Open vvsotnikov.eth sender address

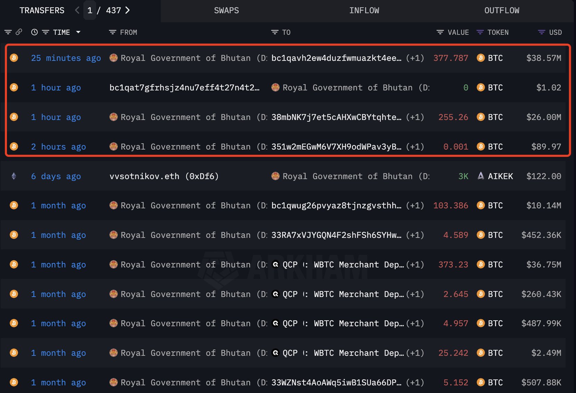(164, 176)
